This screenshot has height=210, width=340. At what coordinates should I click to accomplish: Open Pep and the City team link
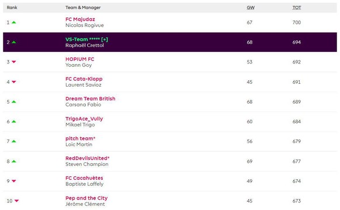pos(86,198)
